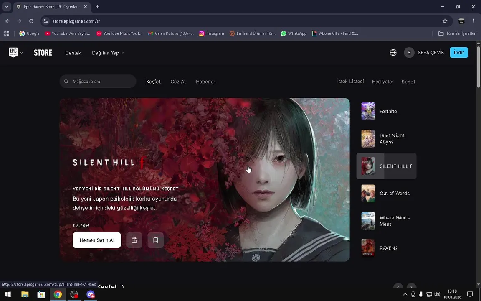Select Where Winds Meet in the list
The image size is (481, 301).
click(x=386, y=221)
